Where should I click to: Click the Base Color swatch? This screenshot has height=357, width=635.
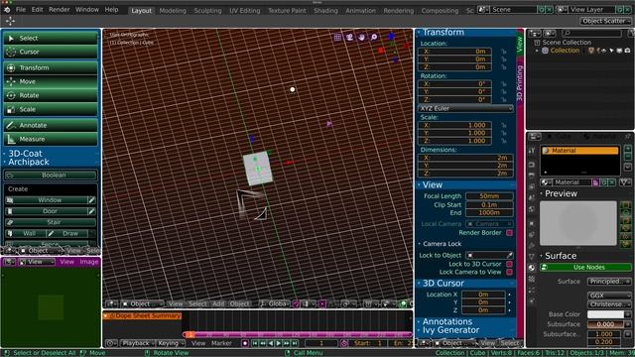pyautogui.click(x=605, y=314)
